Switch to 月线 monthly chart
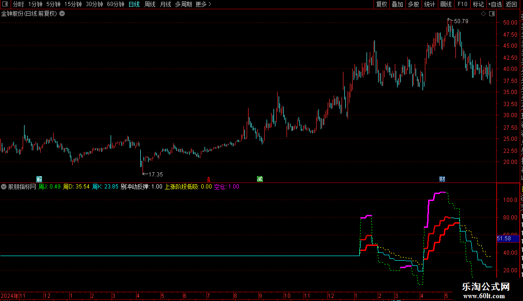This screenshot has height=301, width=523. [x=165, y=4]
